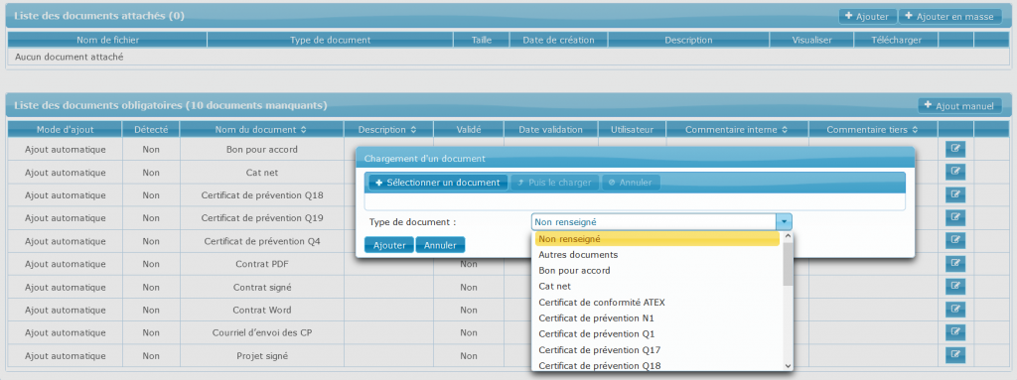Viewport: 1017px width, 380px height.
Task: Sort by Commentaire interne column
Action: pos(737,130)
